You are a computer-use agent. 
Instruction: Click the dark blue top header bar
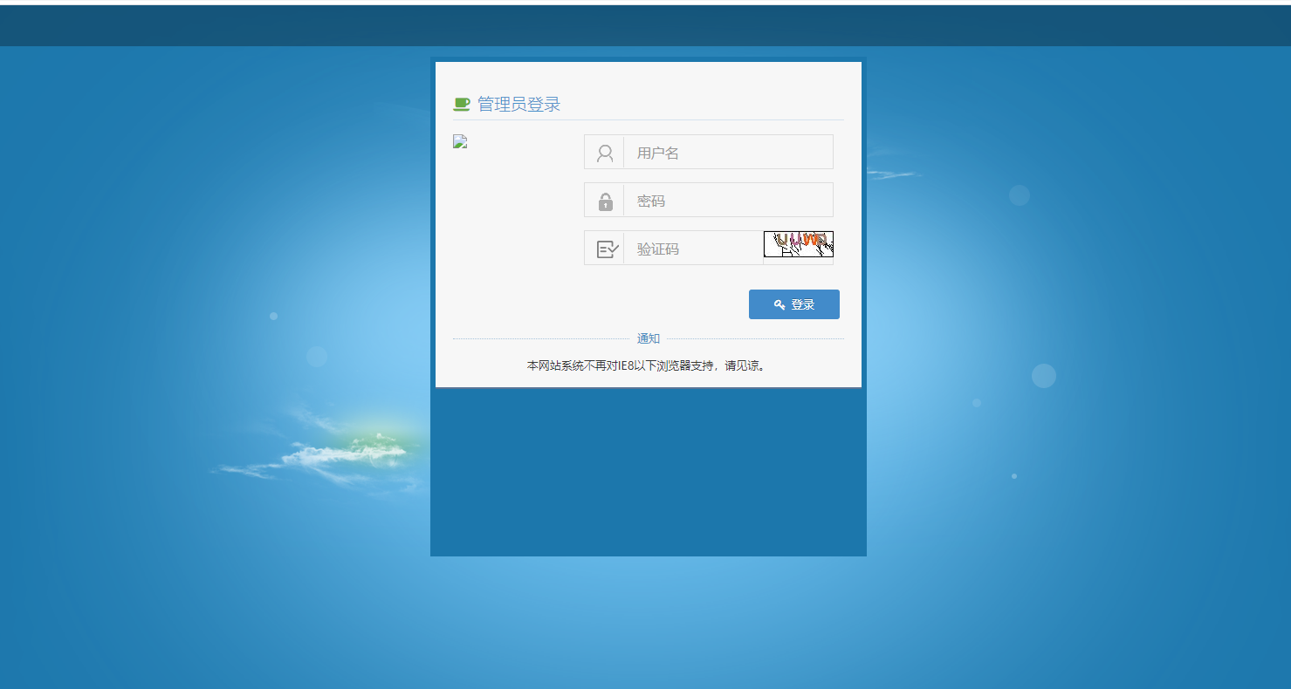pyautogui.click(x=645, y=26)
